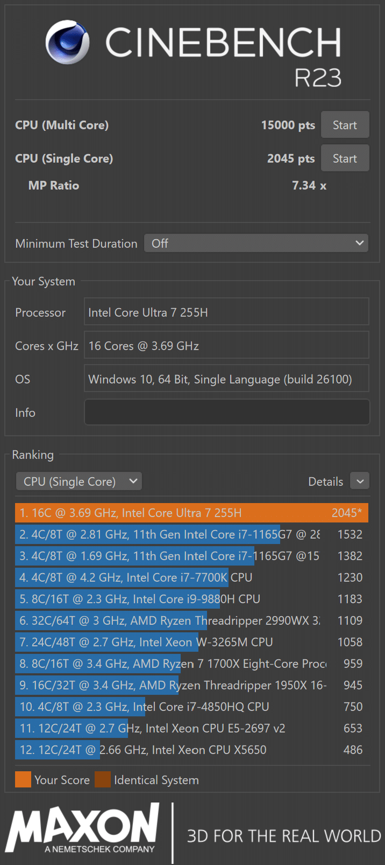Open the CPU (Single Core) ranking dropdown
The height and width of the screenshot is (865, 385).
pyautogui.click(x=79, y=482)
